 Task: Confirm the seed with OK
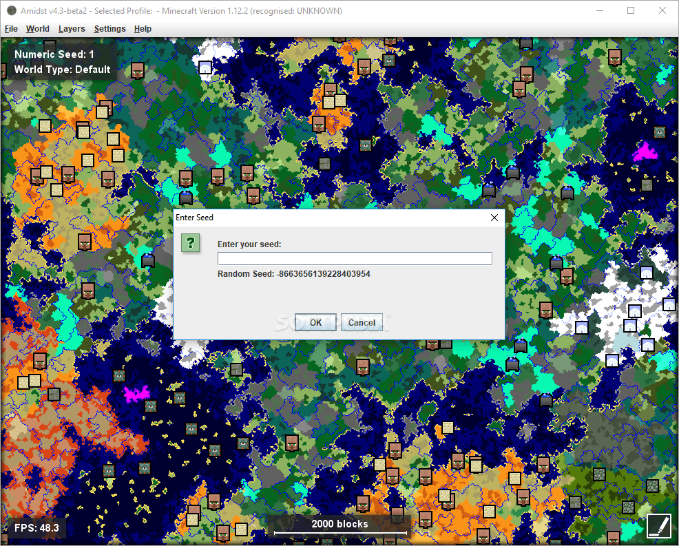(x=315, y=323)
